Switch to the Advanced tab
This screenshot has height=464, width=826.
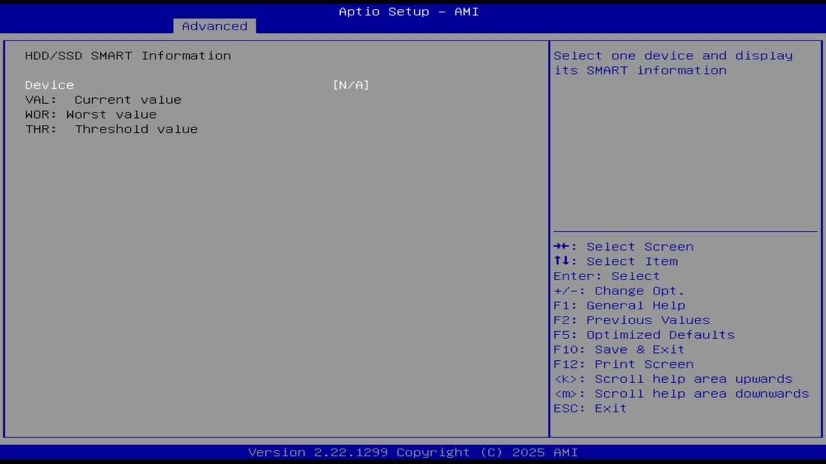click(214, 26)
